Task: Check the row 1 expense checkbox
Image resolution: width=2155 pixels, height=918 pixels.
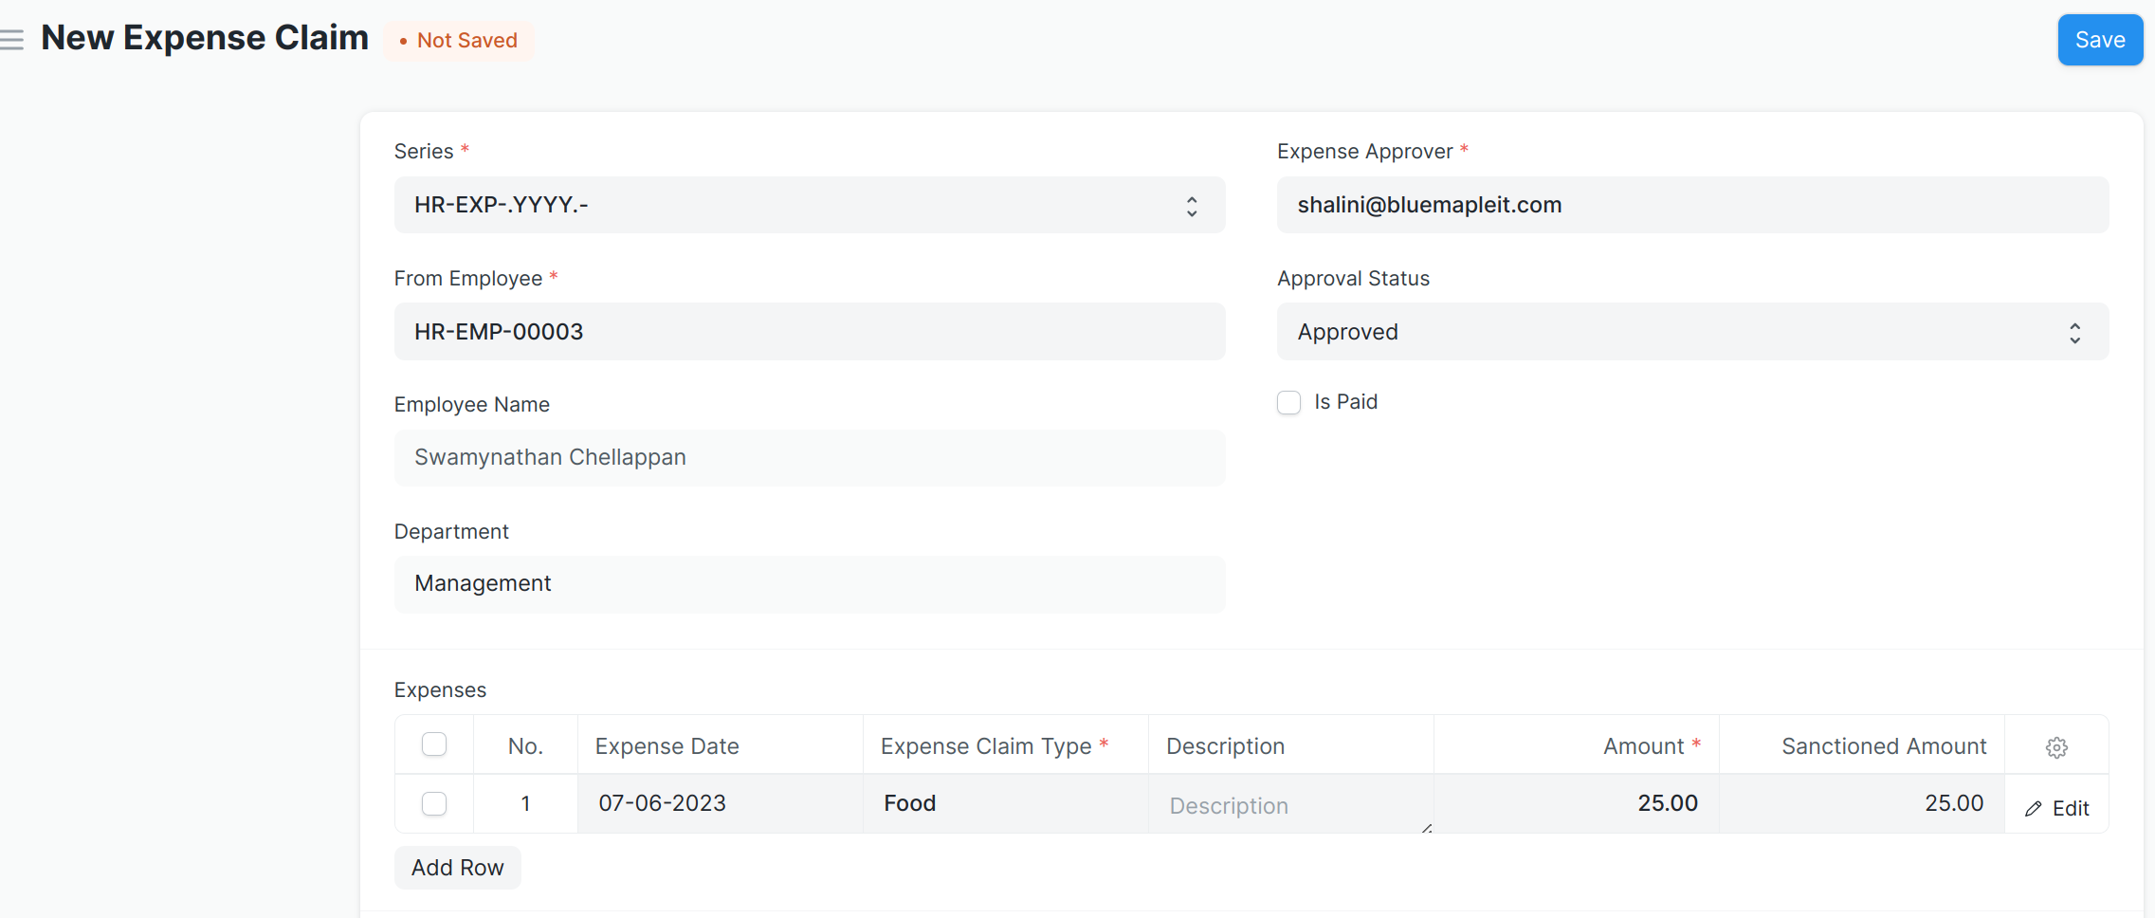Action: 434,804
